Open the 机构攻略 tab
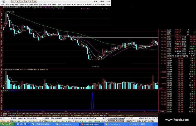Image resolution: width=196 pixels, height=126 pixels. (x=20, y=116)
